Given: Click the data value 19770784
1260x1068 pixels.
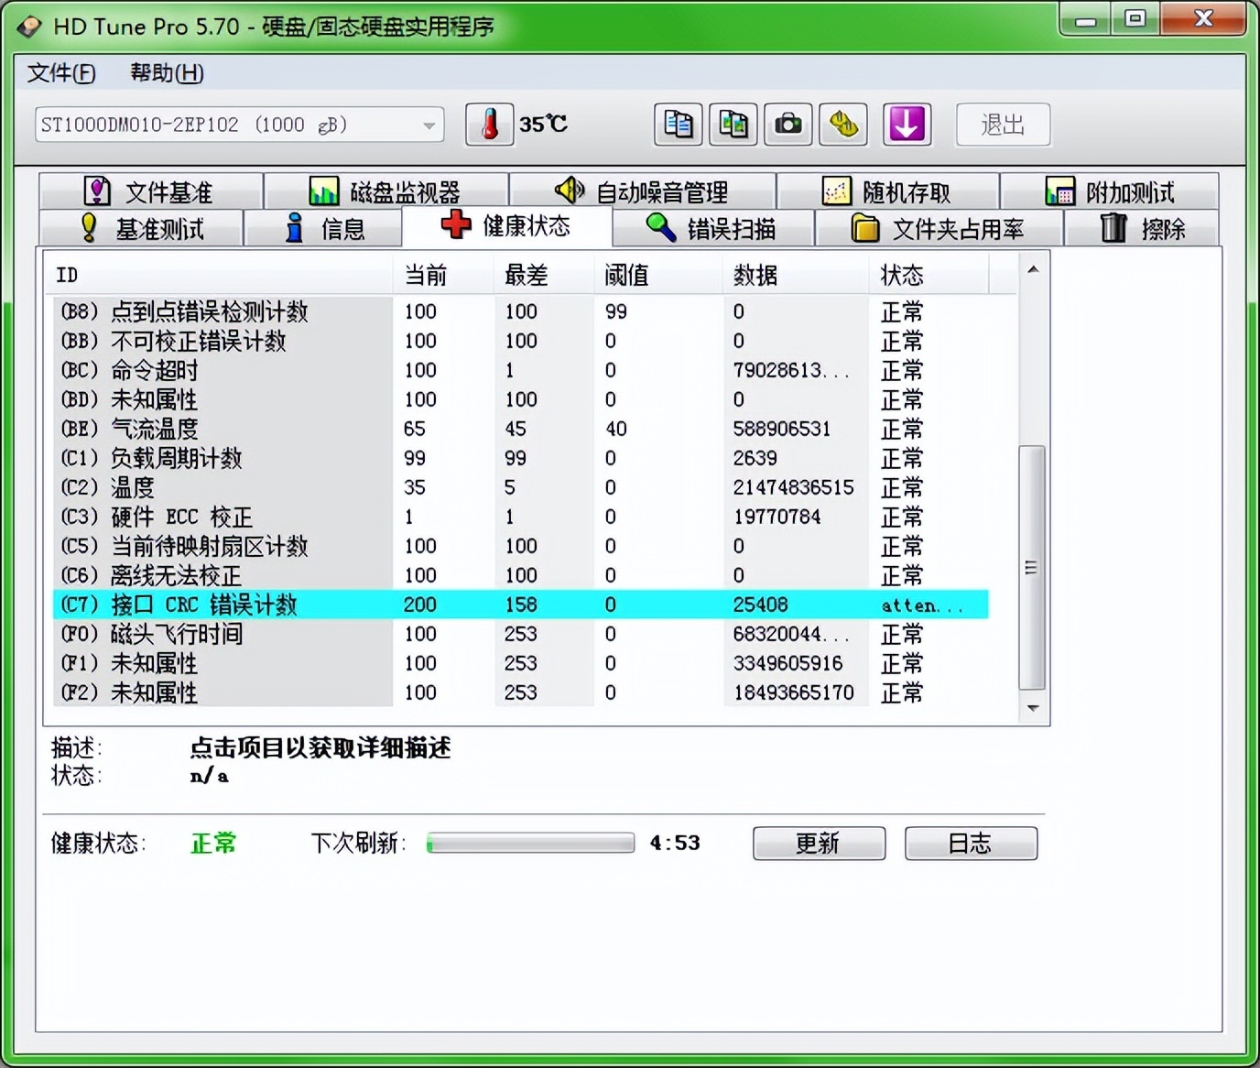Looking at the screenshot, I should pos(777,517).
